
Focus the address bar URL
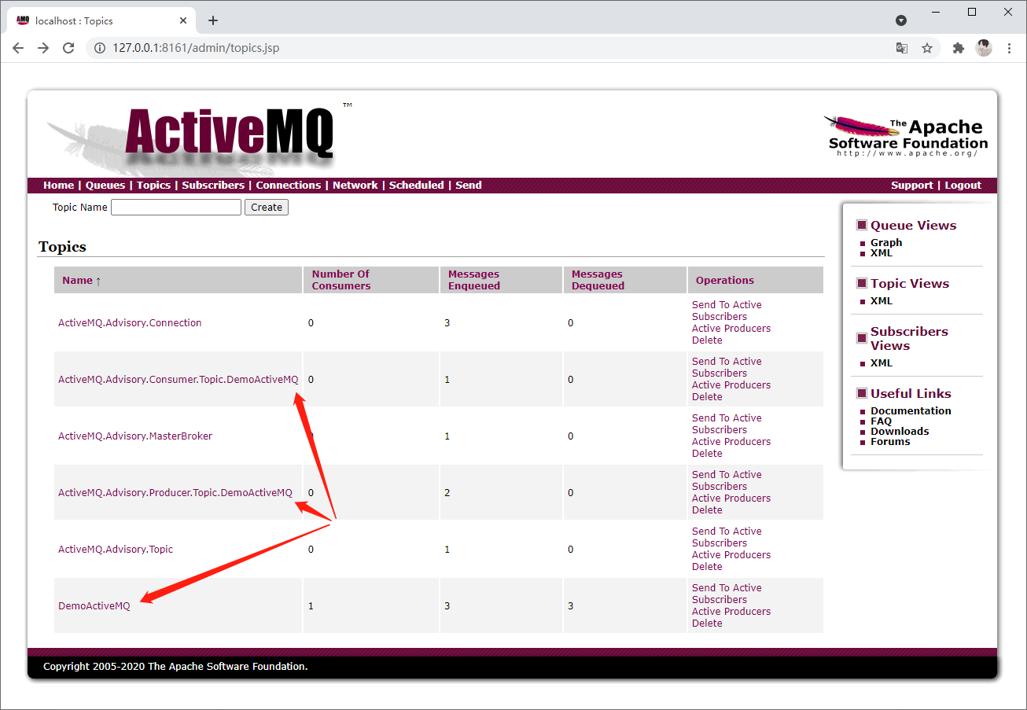pyautogui.click(x=196, y=48)
